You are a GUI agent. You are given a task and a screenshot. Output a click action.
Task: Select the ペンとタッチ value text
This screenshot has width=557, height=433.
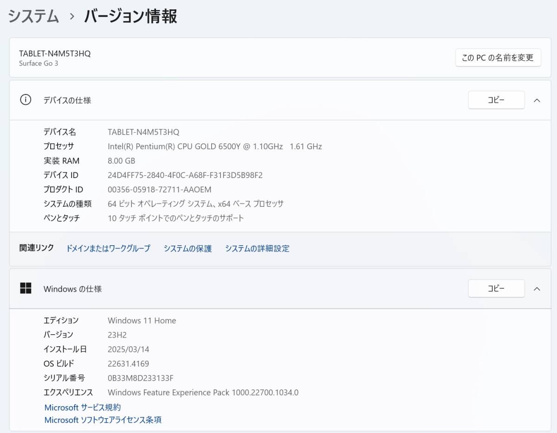[x=176, y=218]
